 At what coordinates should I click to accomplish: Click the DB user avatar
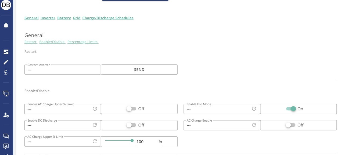[x=6, y=5]
